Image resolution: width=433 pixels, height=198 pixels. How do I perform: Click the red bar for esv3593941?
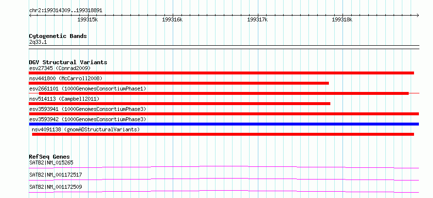pyautogui.click(x=224, y=114)
